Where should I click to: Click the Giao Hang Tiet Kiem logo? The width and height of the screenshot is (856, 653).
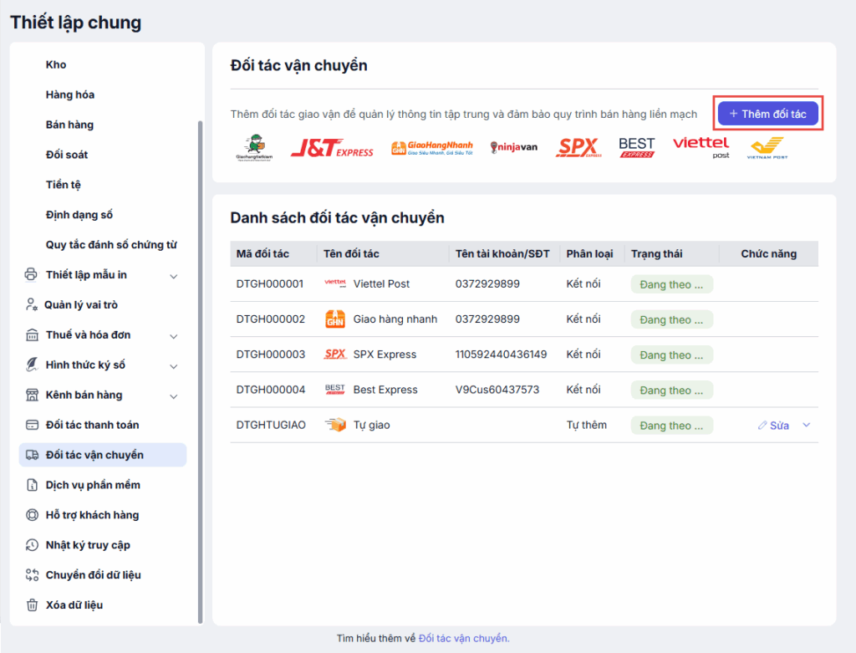click(255, 149)
